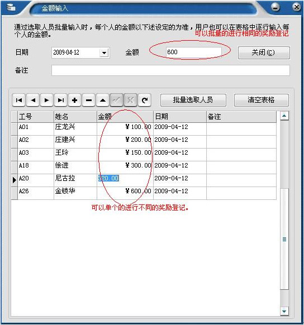Click 清空表格 button
Image resolution: width=304 pixels, height=325 pixels.
(262, 100)
